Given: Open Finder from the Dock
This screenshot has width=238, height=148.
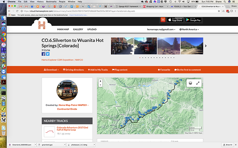Looking at the screenshot, I should pos(4,18).
